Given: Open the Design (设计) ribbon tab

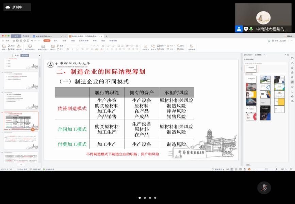Looking at the screenshot, I should (x=64, y=41).
